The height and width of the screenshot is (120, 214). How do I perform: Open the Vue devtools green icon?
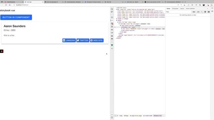112,45
